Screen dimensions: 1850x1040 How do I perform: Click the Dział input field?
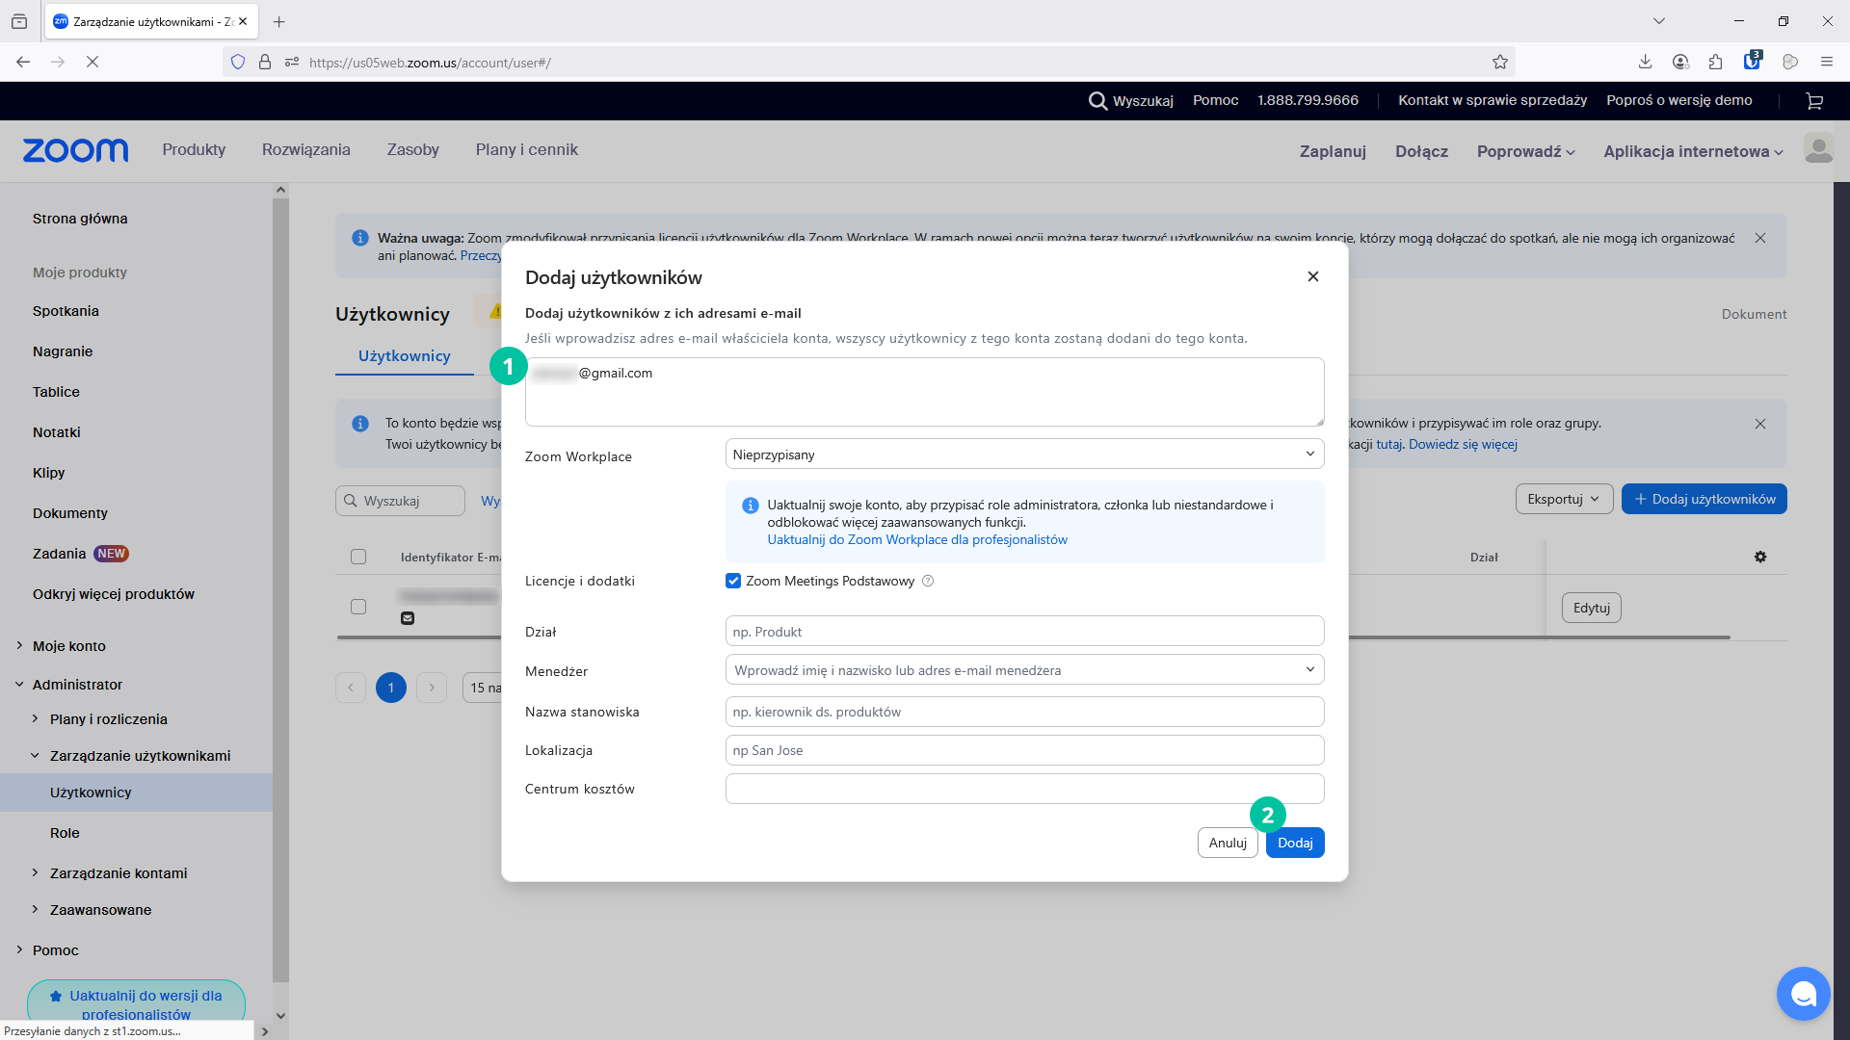1024,632
